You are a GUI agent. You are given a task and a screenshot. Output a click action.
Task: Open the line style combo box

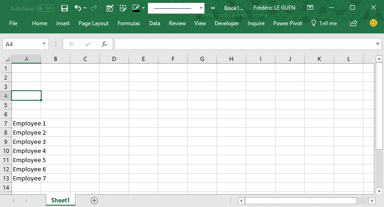coord(176,8)
